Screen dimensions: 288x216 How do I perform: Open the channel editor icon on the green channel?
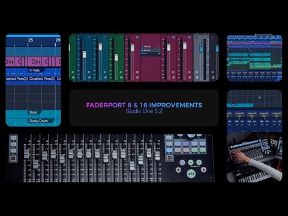coord(121,72)
